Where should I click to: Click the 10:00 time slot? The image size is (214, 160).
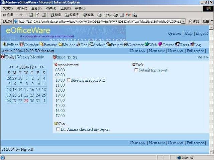point(60,80)
